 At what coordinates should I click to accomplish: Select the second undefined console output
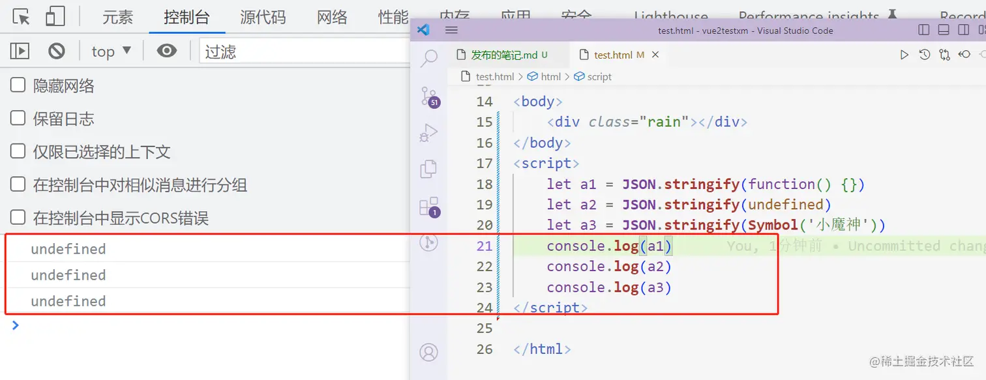[68, 275]
